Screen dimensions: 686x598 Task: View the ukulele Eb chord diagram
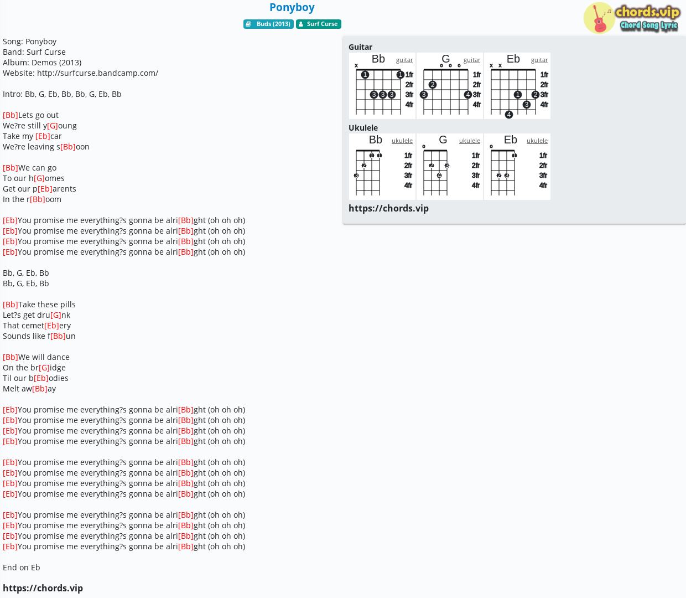point(517,167)
